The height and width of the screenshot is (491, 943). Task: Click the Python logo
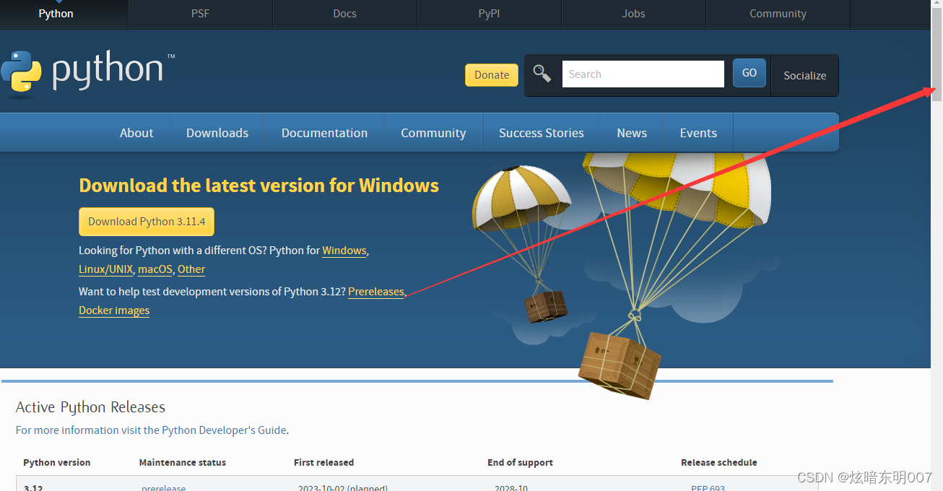click(x=87, y=72)
